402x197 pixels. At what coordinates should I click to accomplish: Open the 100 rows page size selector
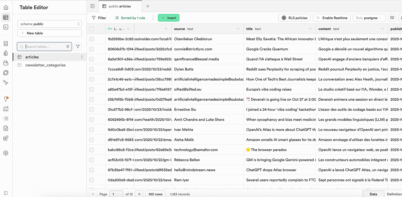155,194
